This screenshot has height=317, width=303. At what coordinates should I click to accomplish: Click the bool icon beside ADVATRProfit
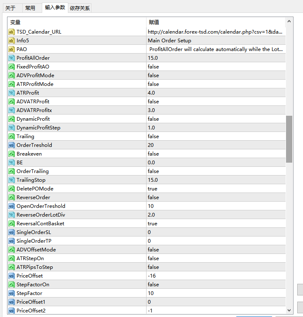click(12, 101)
